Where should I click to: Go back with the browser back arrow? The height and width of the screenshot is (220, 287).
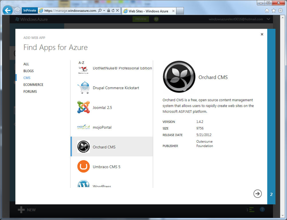coord(8,11)
